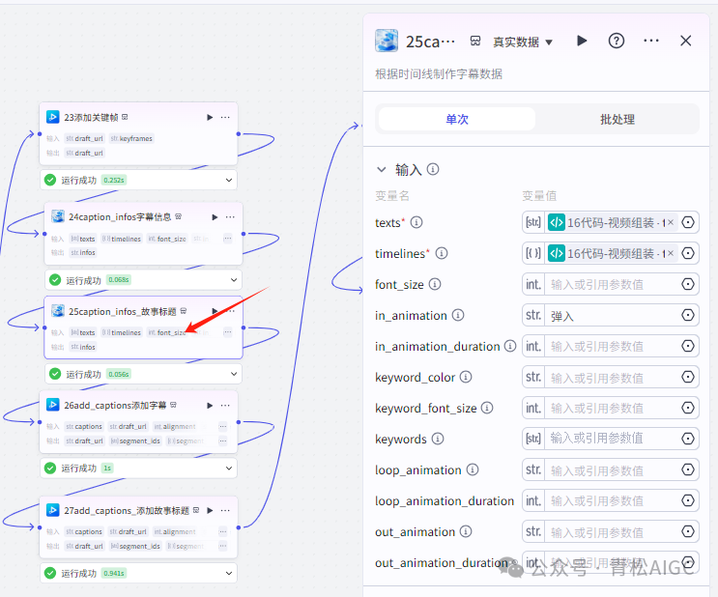Image resolution: width=718 pixels, height=597 pixels.
Task: Click the in_animation field containing 弹入
Action: (x=612, y=315)
